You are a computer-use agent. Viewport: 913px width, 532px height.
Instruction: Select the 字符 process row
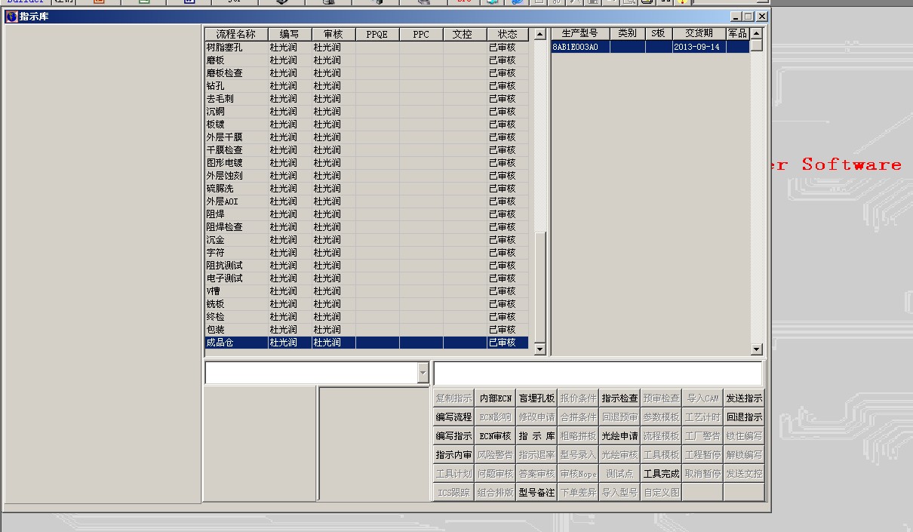pyautogui.click(x=367, y=253)
